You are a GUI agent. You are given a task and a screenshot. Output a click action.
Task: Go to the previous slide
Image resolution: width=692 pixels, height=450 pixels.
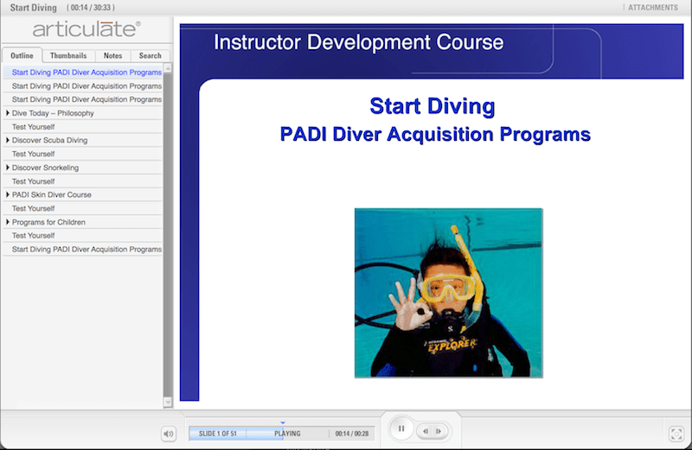426,432
